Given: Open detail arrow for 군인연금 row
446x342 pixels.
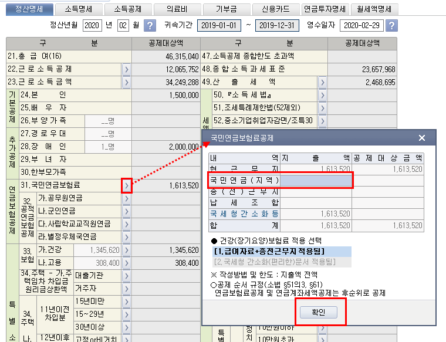Looking at the screenshot, I should coord(127,211).
